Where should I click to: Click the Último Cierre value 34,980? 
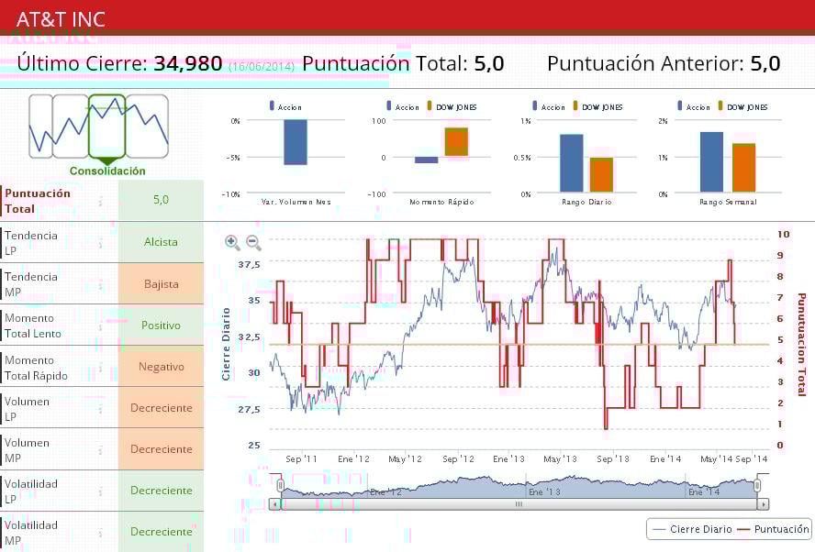[188, 64]
